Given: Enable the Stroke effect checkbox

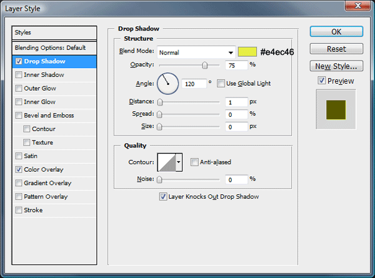Looking at the screenshot, I should 19,210.
